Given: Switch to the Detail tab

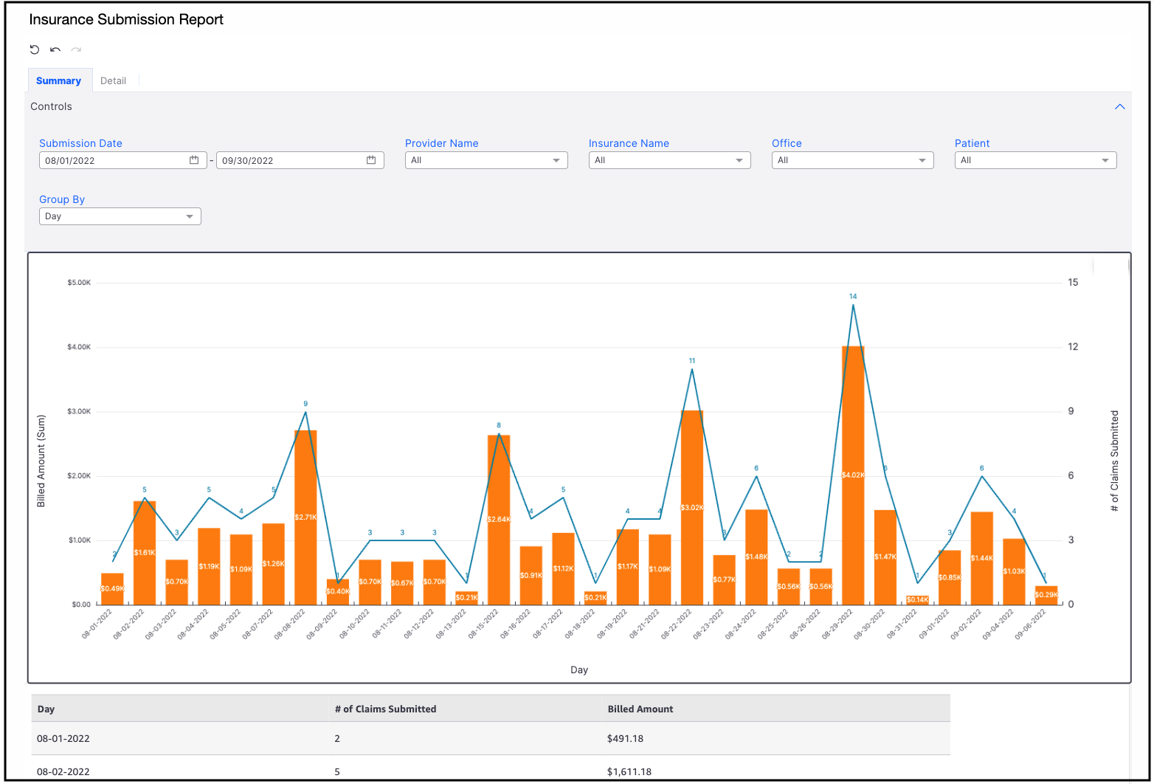Looking at the screenshot, I should click(113, 80).
